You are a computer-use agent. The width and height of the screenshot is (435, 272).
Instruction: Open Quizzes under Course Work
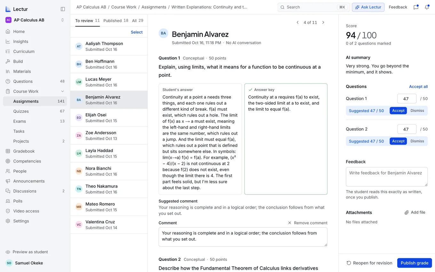[x=35, y=111]
